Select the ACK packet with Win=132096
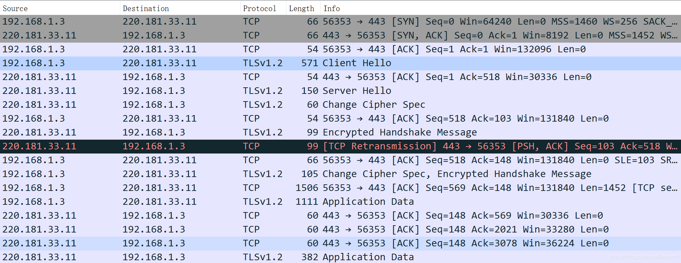This screenshot has height=263, width=681. click(340, 49)
